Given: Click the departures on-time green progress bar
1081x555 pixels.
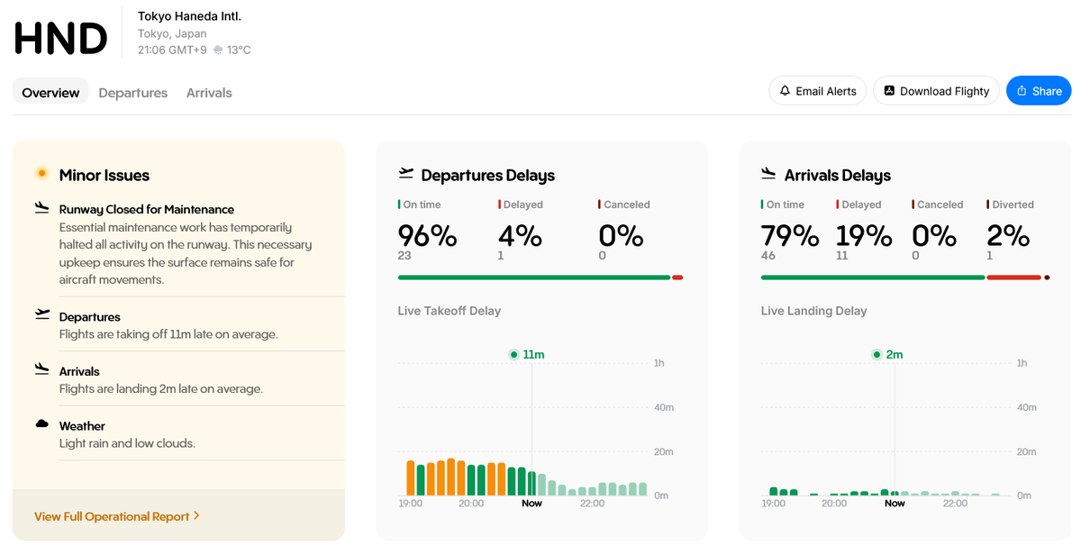Looking at the screenshot, I should click(533, 277).
